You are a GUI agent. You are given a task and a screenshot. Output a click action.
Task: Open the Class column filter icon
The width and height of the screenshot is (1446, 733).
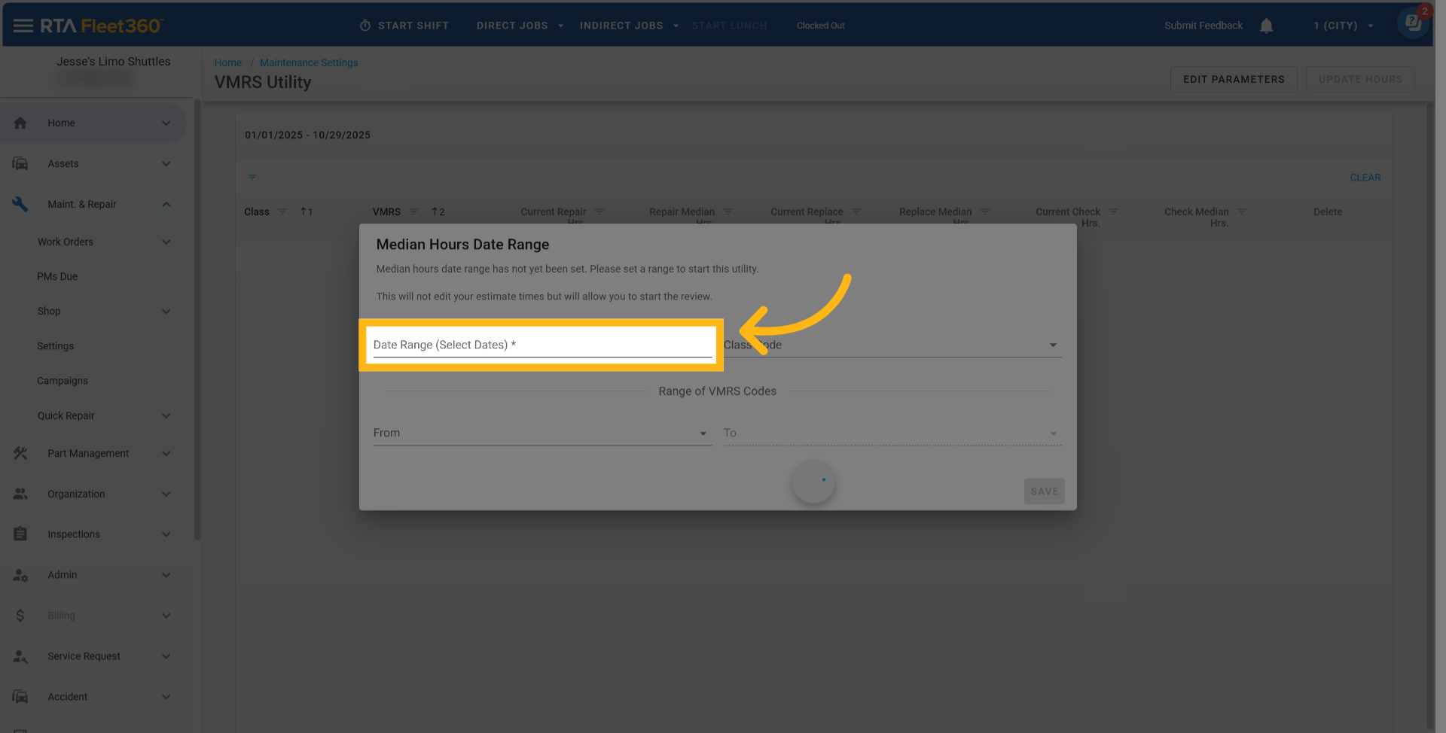(282, 211)
